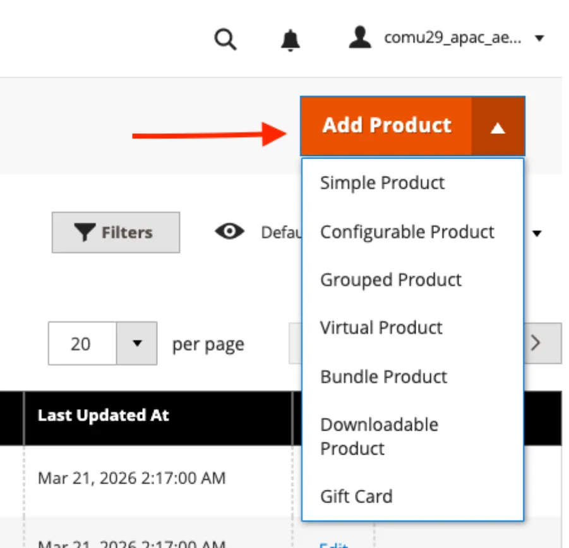
Task: Click the orange Add Product button
Action: coord(386,126)
